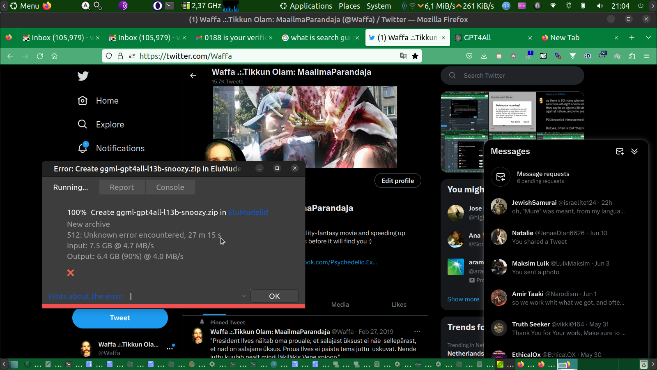This screenshot has width=657, height=370.
Task: List all tabs dropdown arrow
Action: [x=648, y=38]
